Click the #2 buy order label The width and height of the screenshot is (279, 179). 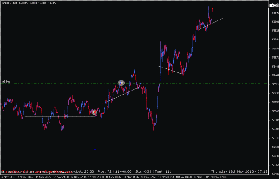click(x=6, y=81)
